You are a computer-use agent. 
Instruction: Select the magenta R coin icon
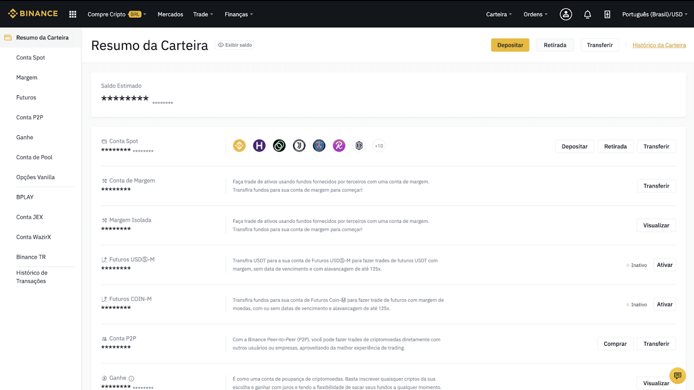point(339,146)
